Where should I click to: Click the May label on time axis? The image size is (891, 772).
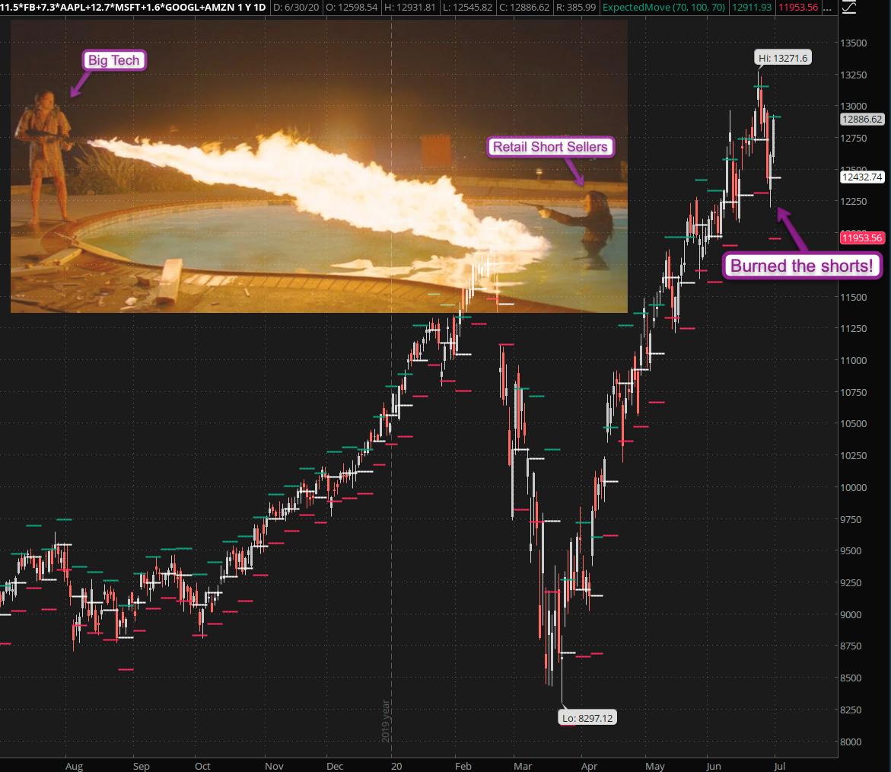pos(655,767)
